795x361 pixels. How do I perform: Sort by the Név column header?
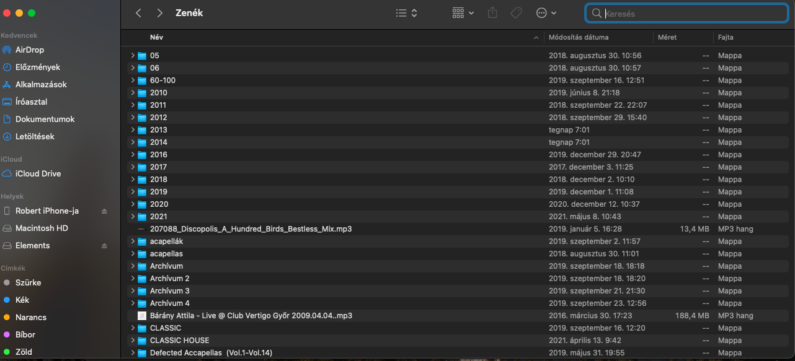156,37
